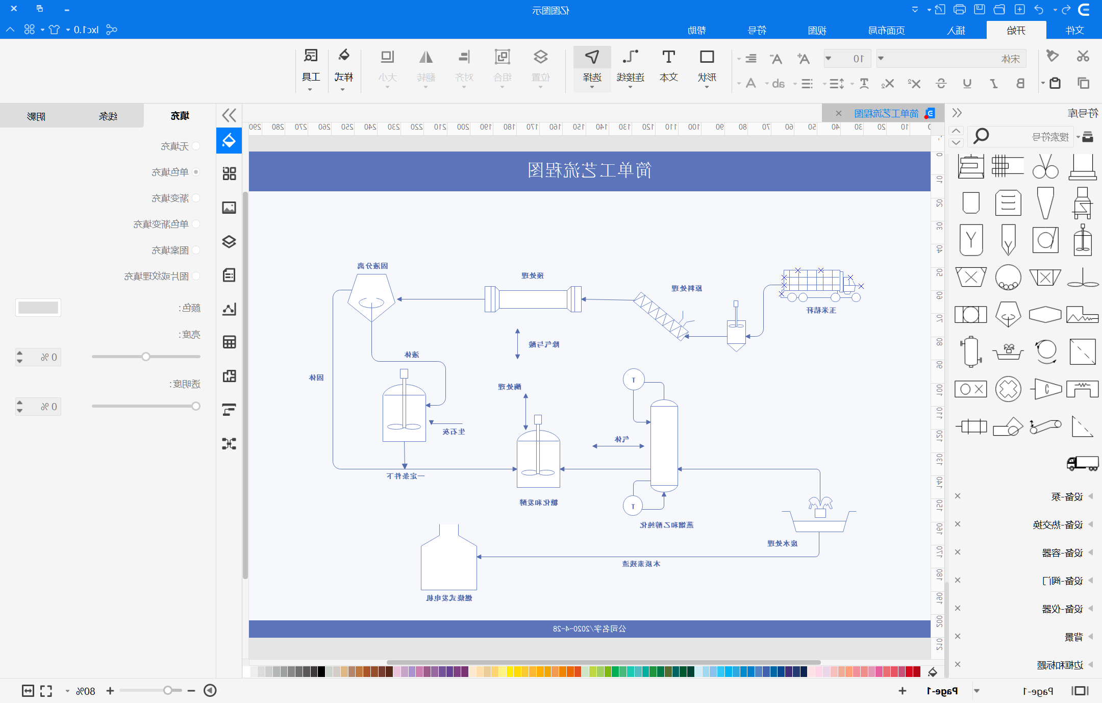Screen dimensions: 1102x703
Task: Open the four-squares panel icon in side strip
Action: (x=229, y=173)
